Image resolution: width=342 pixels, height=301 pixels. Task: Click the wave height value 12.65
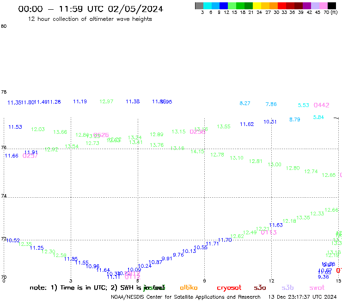click(329, 175)
